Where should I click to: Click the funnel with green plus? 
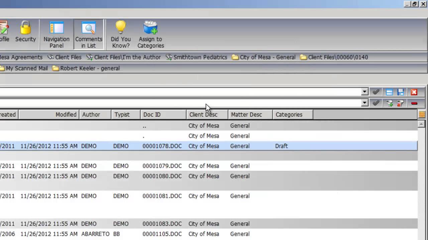pos(389,103)
